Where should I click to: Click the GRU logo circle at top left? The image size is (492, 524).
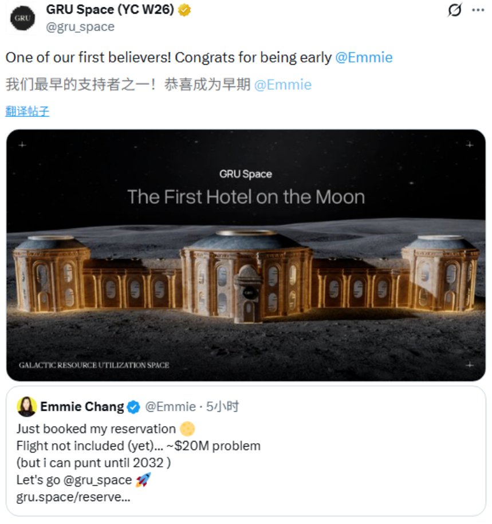pos(21,18)
